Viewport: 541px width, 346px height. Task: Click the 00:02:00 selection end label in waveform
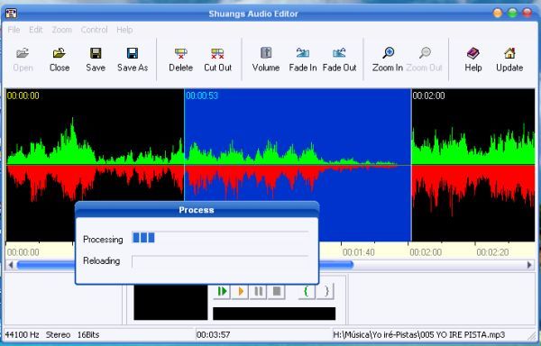[428, 96]
